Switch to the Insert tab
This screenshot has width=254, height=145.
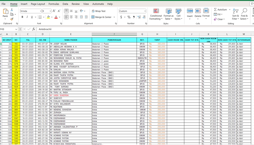click(x=24, y=4)
